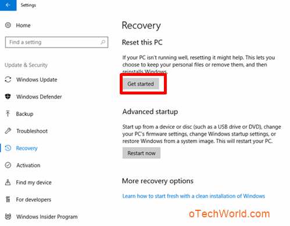Click the Windows Defender shield icon
Image resolution: width=290 pixels, height=226 pixels.
8,96
